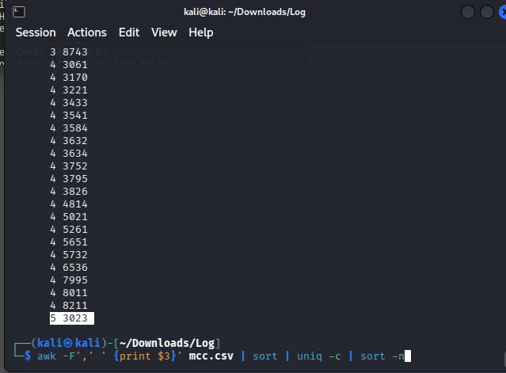Click the output line '4 5732'

69,254
